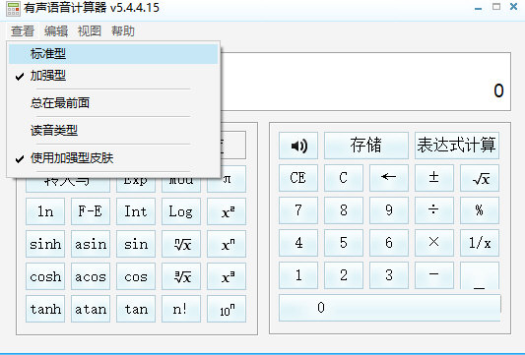
Task: Click the x squared button
Action: click(227, 211)
